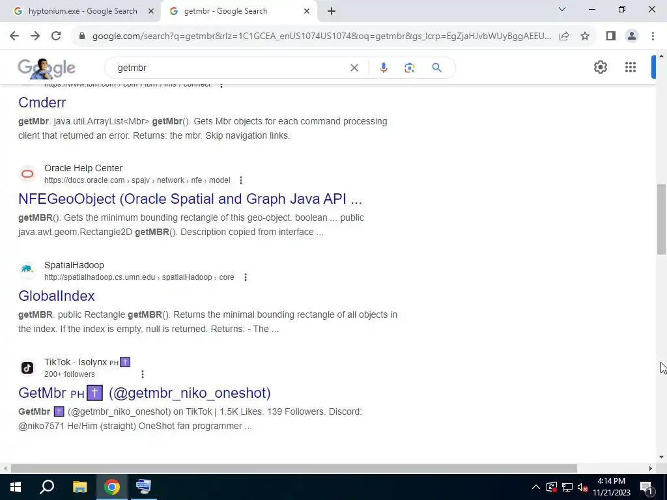667x500 pixels.
Task: Bookmark this tab with the star icon
Action: tap(585, 36)
